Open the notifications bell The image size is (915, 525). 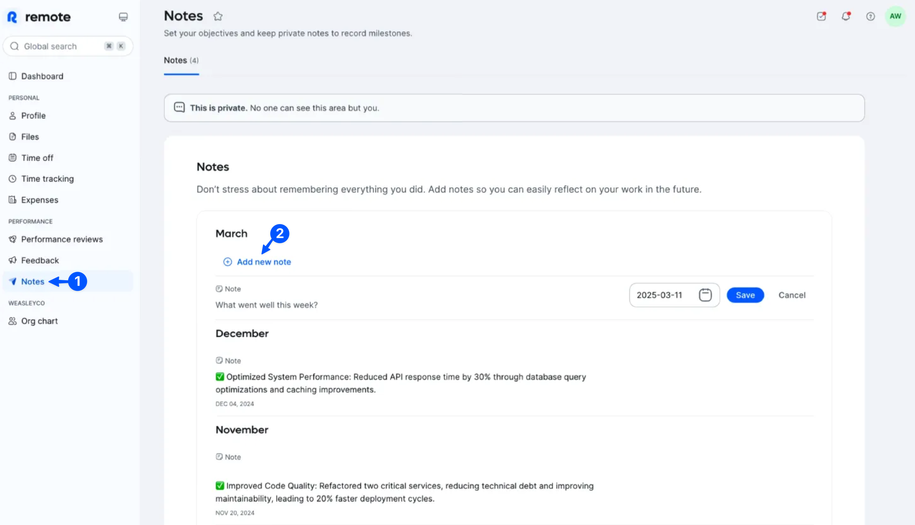[846, 16]
